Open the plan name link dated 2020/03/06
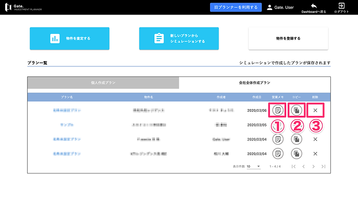 point(67,110)
